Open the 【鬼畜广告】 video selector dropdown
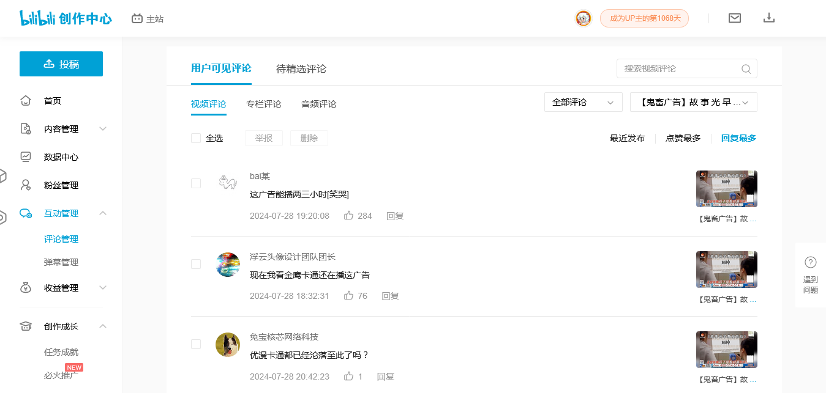The height and width of the screenshot is (393, 826). click(x=693, y=102)
